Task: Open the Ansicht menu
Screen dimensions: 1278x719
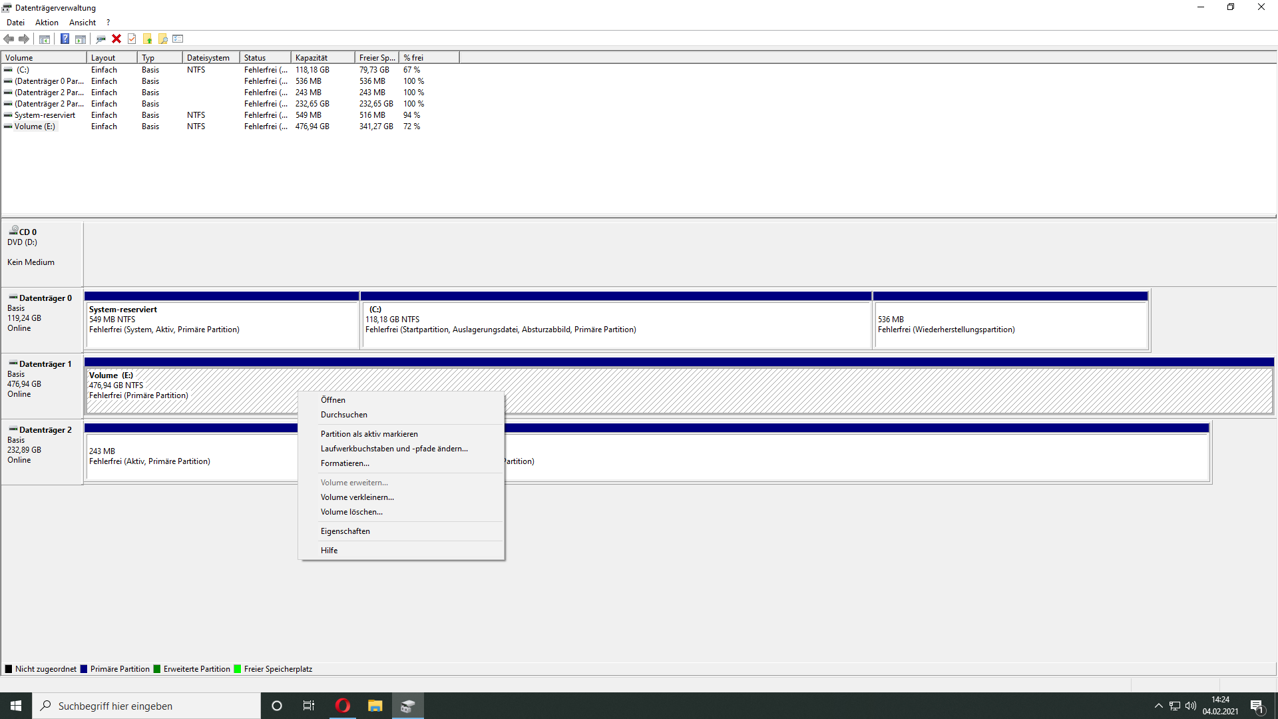Action: tap(83, 22)
